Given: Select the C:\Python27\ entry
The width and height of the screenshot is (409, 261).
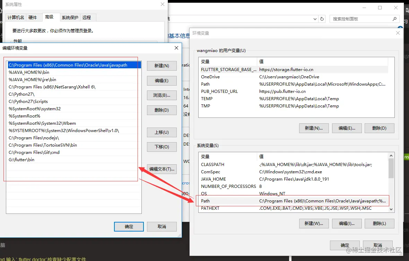Looking at the screenshot, I should pos(74,94).
